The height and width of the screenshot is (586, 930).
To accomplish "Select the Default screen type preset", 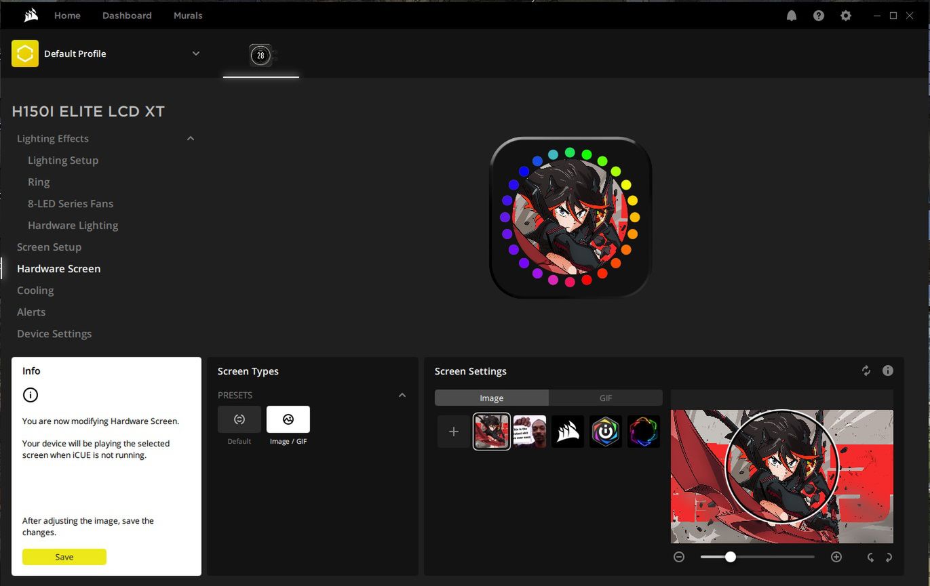I will pos(239,419).
